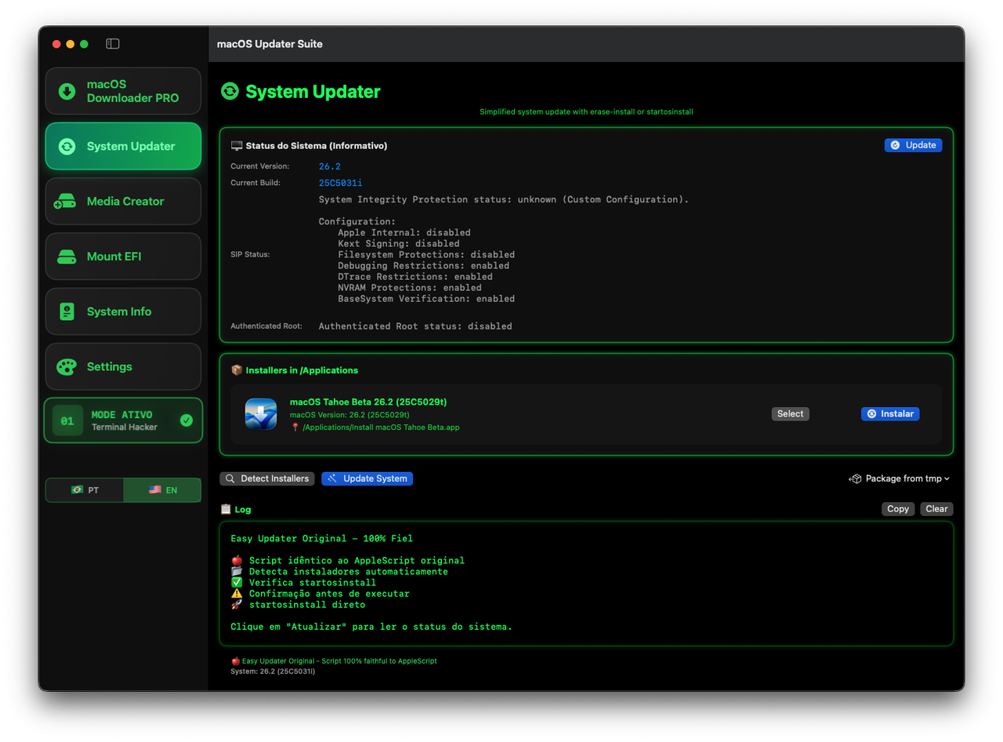The image size is (1003, 742).
Task: Click "BaseSystem Verification: enabled" line
Action: point(426,299)
